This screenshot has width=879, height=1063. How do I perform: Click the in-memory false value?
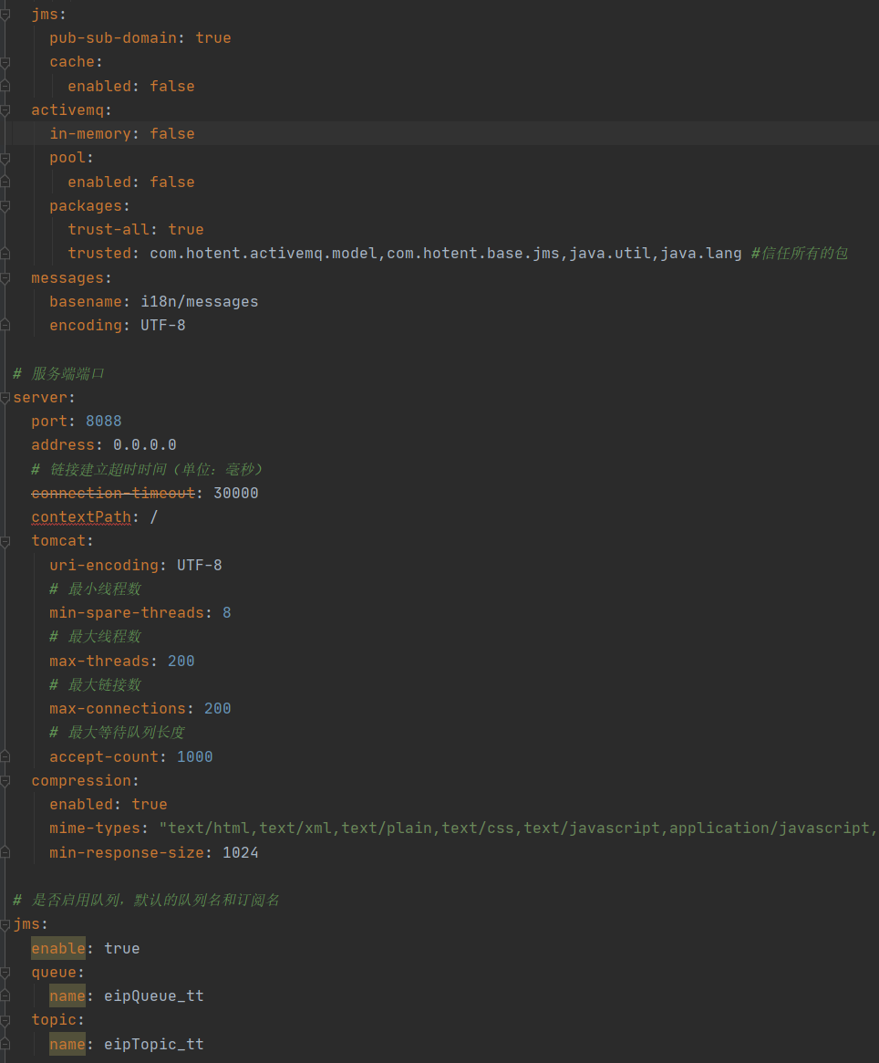[171, 134]
